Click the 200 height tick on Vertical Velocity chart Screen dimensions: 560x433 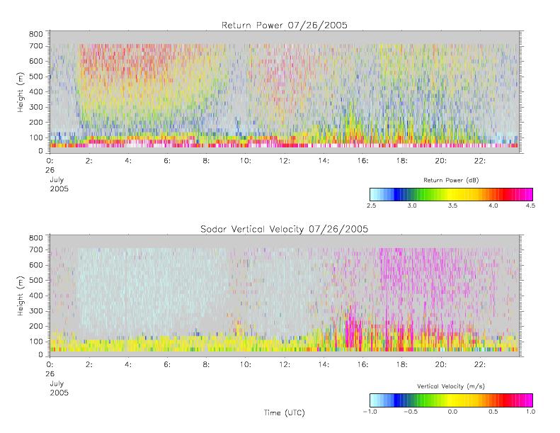coord(35,326)
